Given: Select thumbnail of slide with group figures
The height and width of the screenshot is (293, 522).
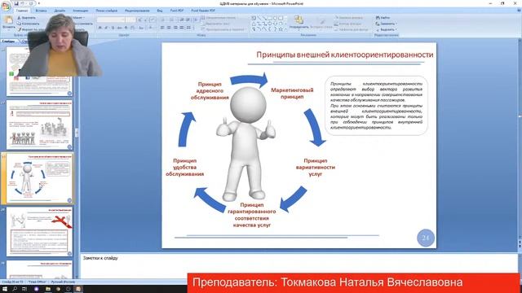Looking at the screenshot, I should click(39, 125).
